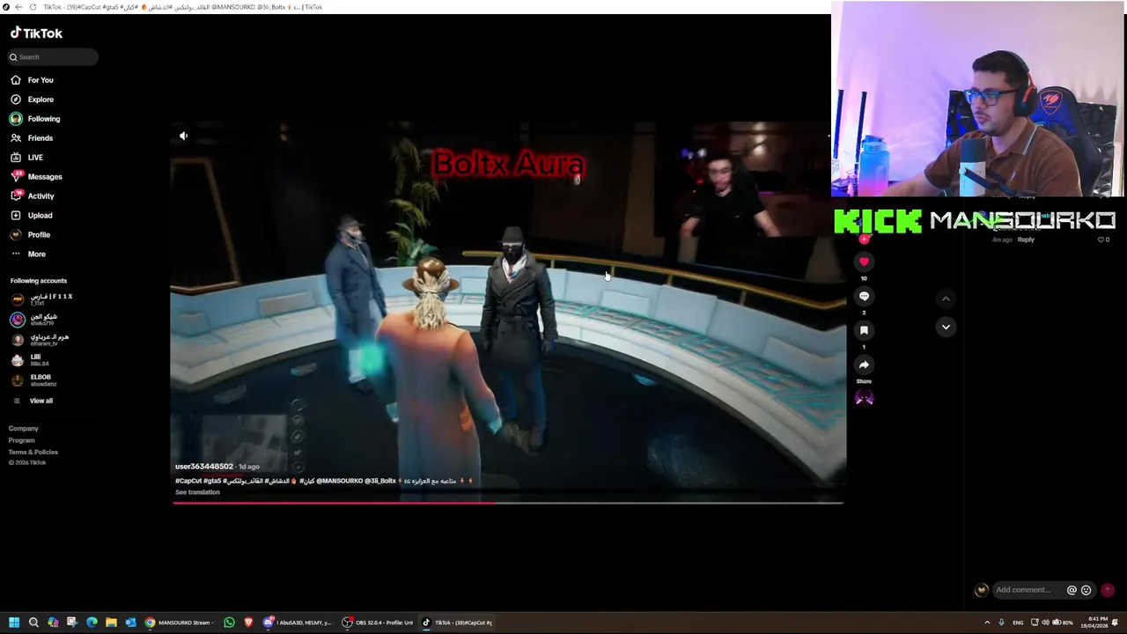Click the TikTok search box
Screen dimensions: 1127x634
(53, 57)
